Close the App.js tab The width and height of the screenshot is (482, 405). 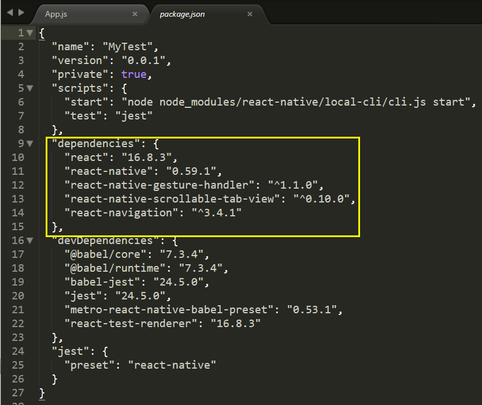(135, 14)
